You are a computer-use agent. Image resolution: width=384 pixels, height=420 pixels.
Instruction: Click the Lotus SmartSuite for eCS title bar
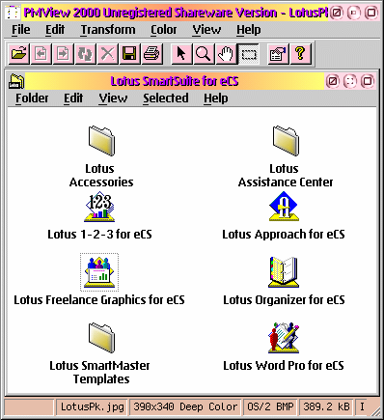[175, 81]
